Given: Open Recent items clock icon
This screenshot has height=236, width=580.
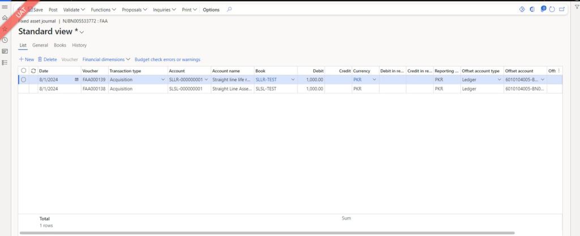Looking at the screenshot, I should point(5,40).
